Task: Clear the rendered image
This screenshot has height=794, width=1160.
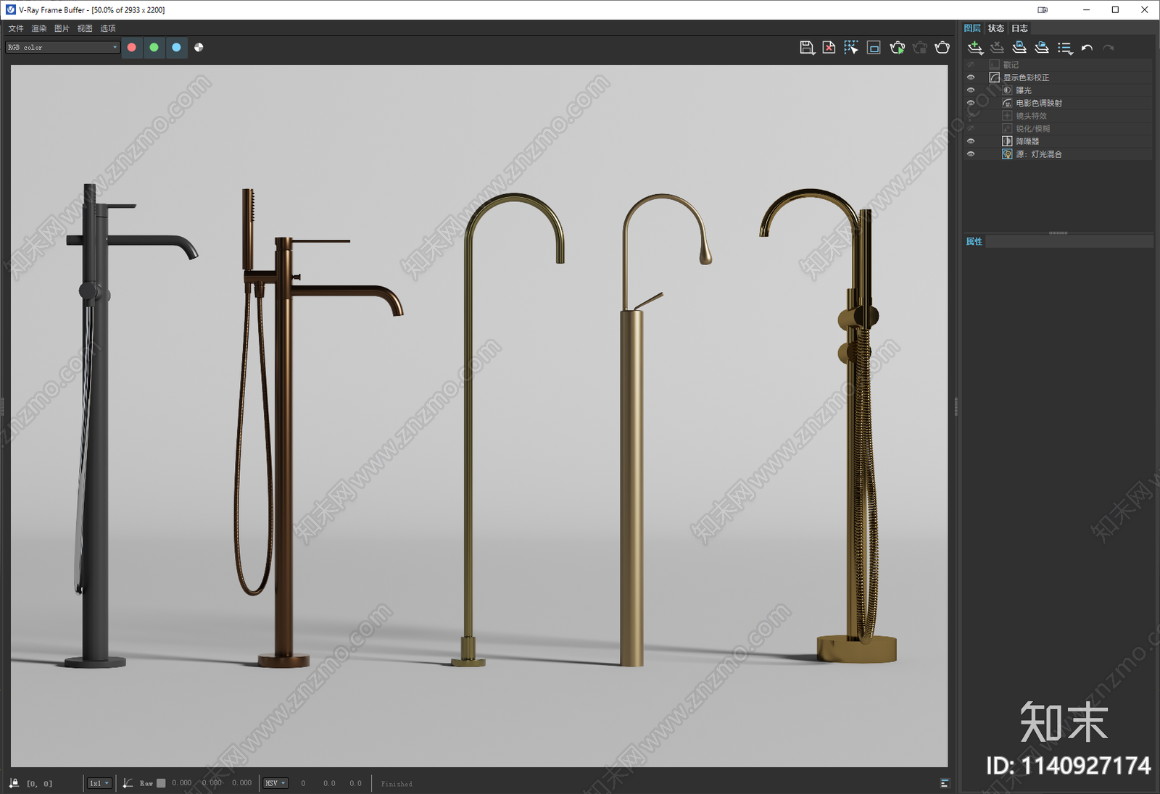Action: coord(829,48)
